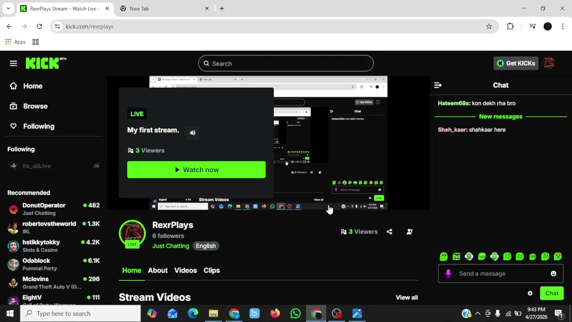Image resolution: width=572 pixels, height=322 pixels.
Task: Click Shah_kaar username in chat
Action: [452, 130]
